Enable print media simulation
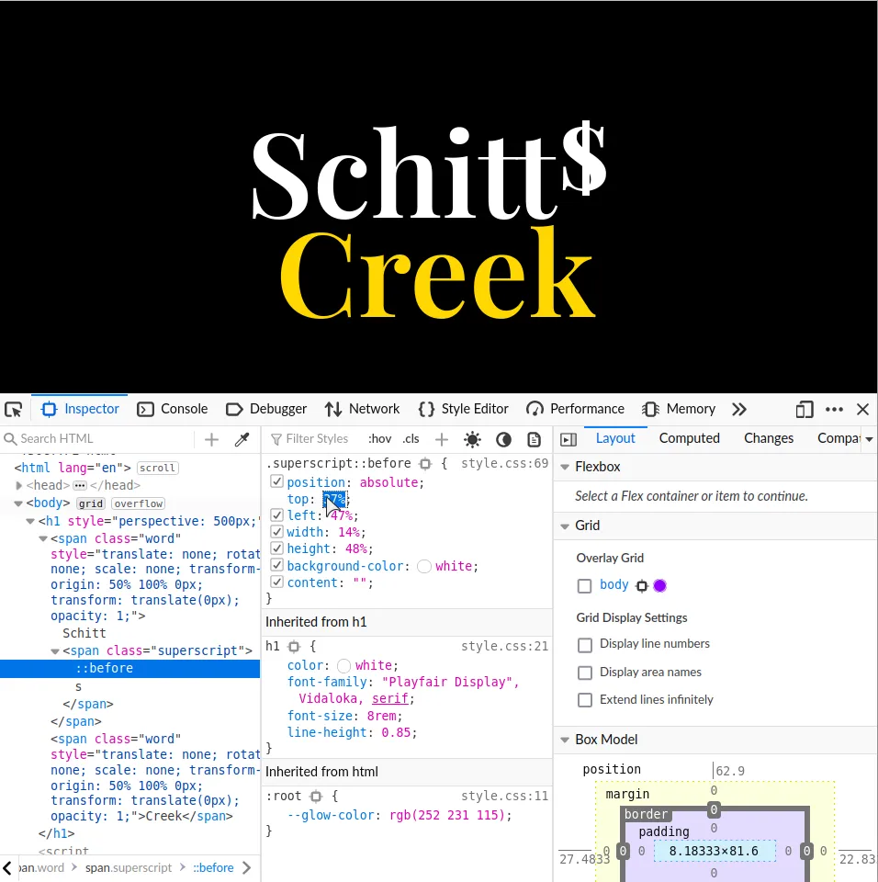This screenshot has width=878, height=882. click(534, 439)
